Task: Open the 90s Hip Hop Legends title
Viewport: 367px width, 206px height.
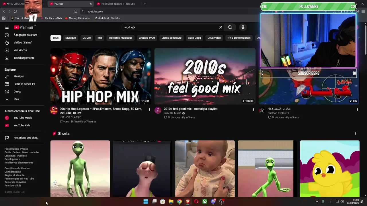Action: [x=101, y=111]
